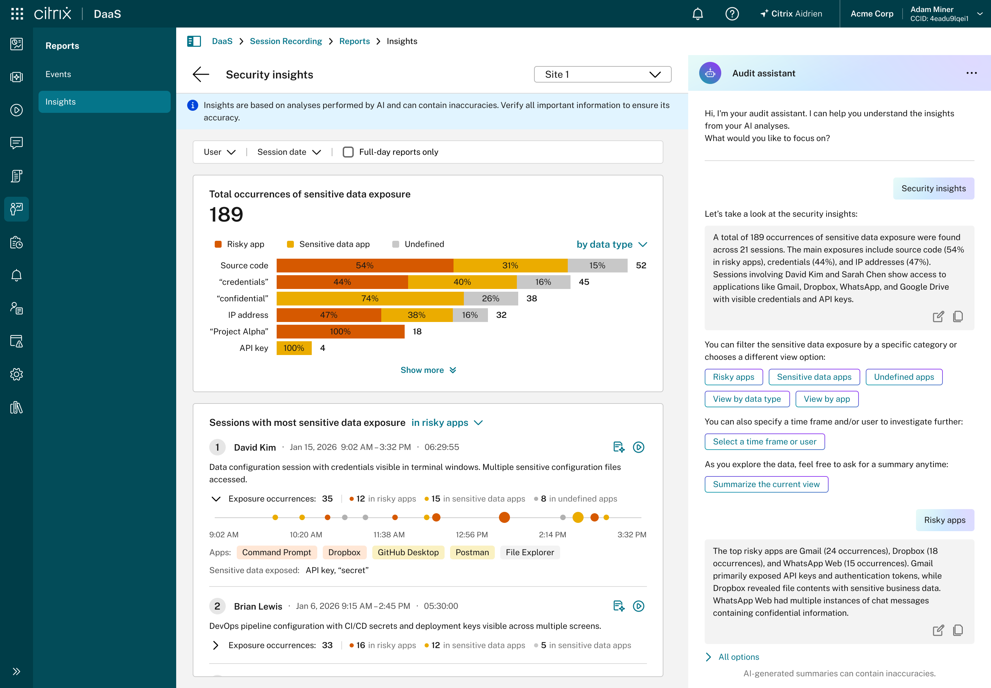Expand All options in assistant
The image size is (991, 688).
[x=732, y=657]
